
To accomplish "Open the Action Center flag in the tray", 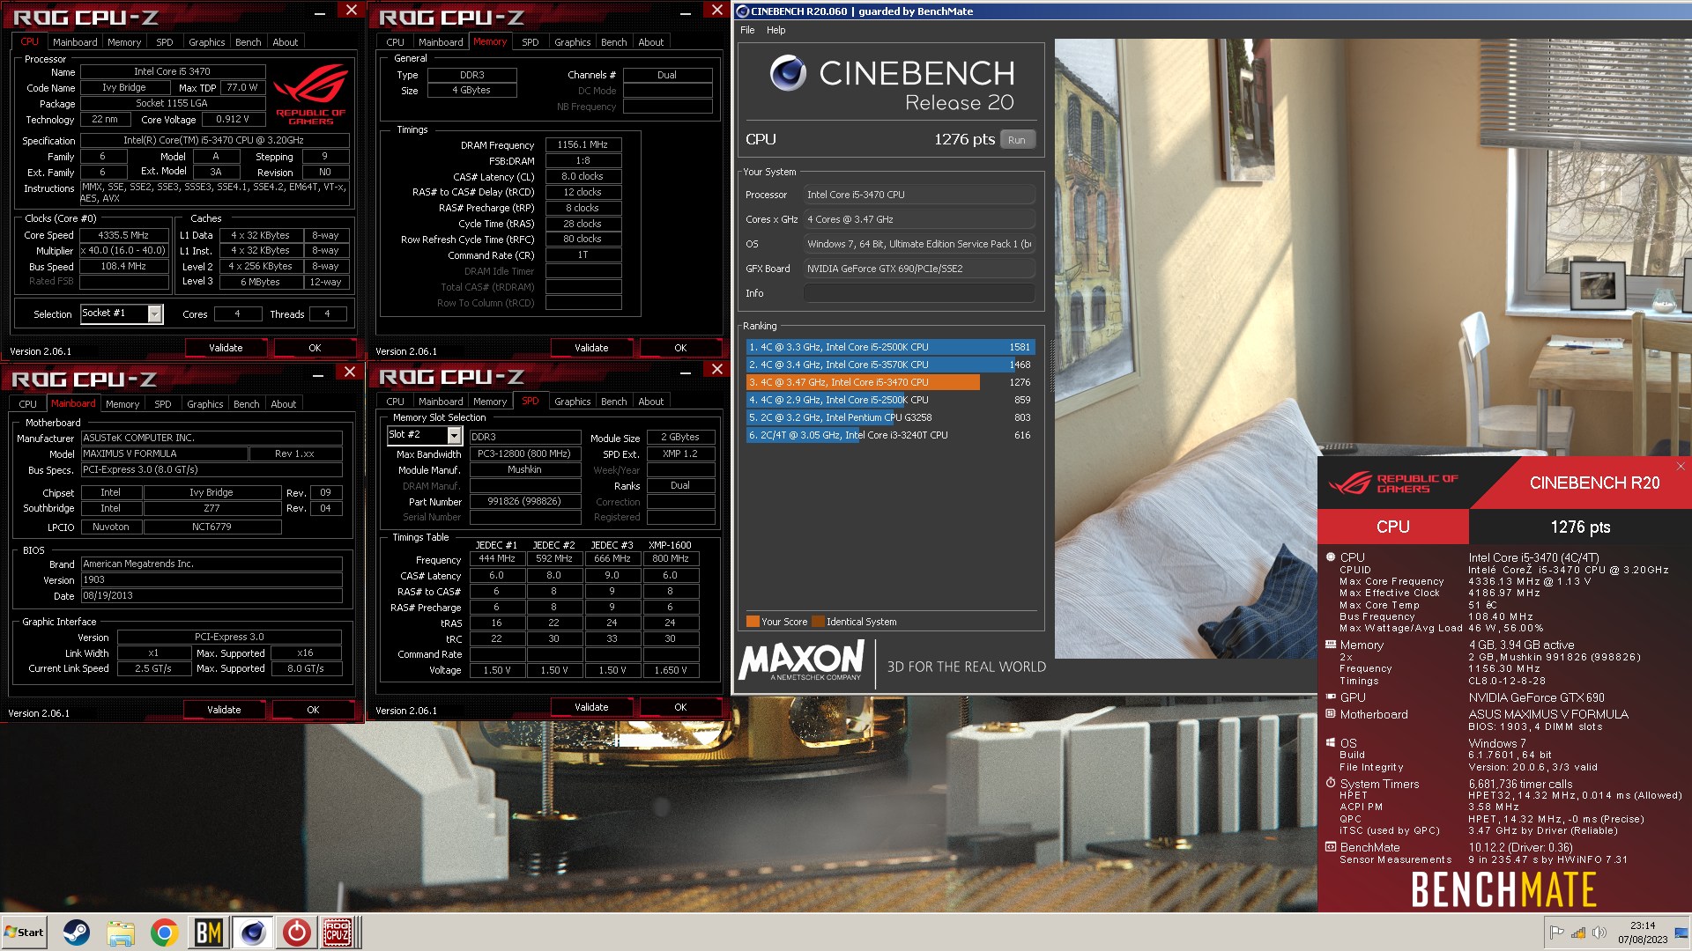I will click(x=1556, y=933).
